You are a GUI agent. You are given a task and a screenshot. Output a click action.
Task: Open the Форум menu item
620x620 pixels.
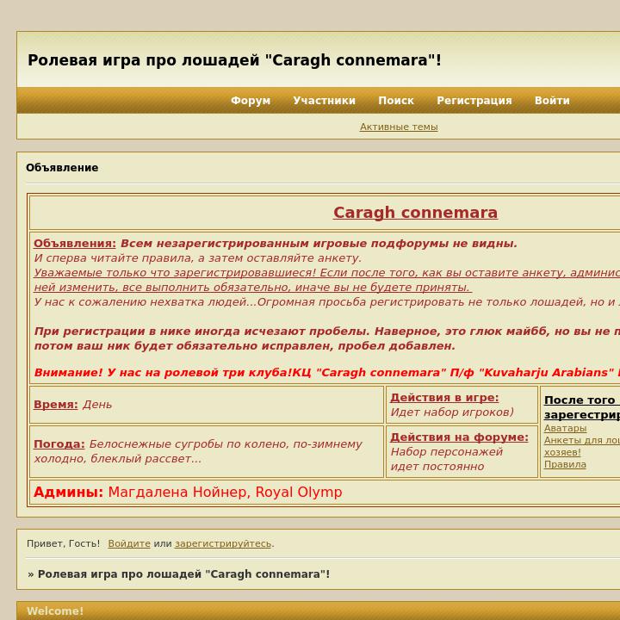251,101
